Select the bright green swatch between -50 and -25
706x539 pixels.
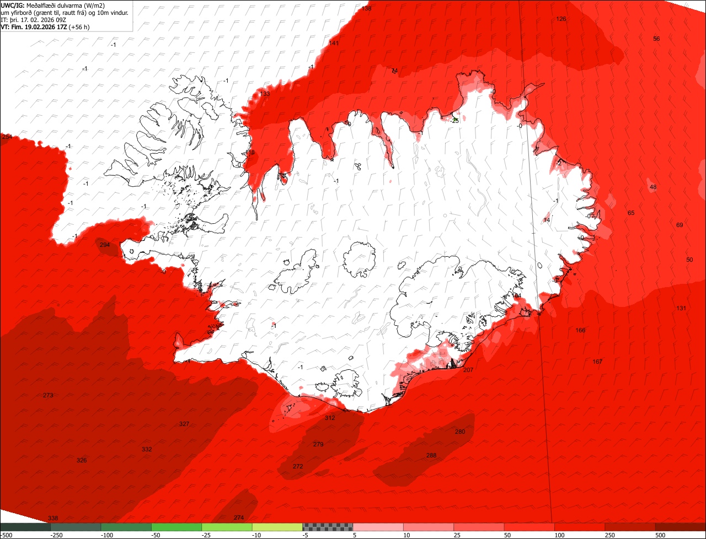[x=176, y=527]
